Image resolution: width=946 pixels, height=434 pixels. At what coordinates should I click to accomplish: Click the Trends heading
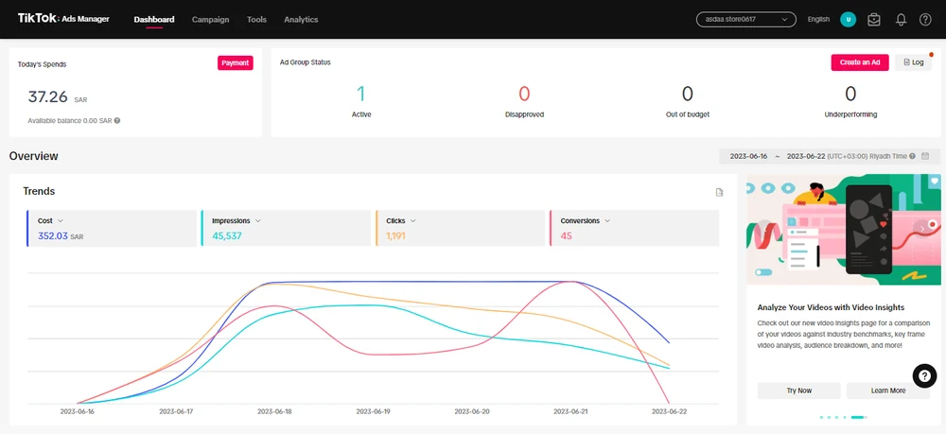[x=39, y=191]
